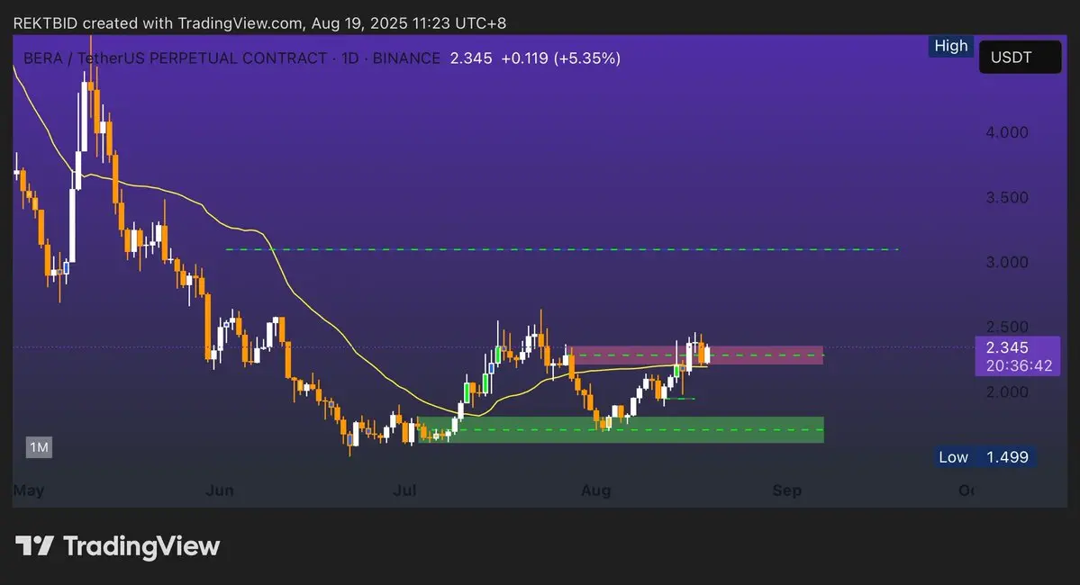Click the 1D interval label in header
Image resolution: width=1080 pixels, height=585 pixels.
[349, 58]
